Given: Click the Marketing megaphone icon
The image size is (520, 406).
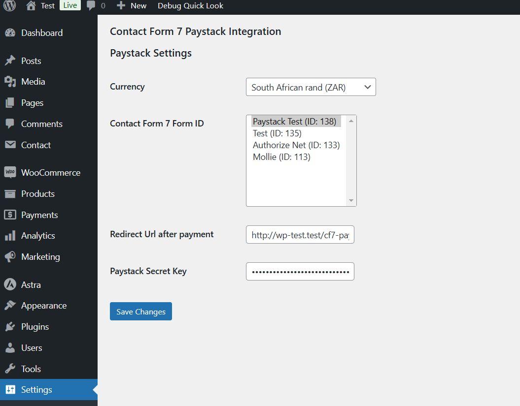Looking at the screenshot, I should [x=10, y=257].
